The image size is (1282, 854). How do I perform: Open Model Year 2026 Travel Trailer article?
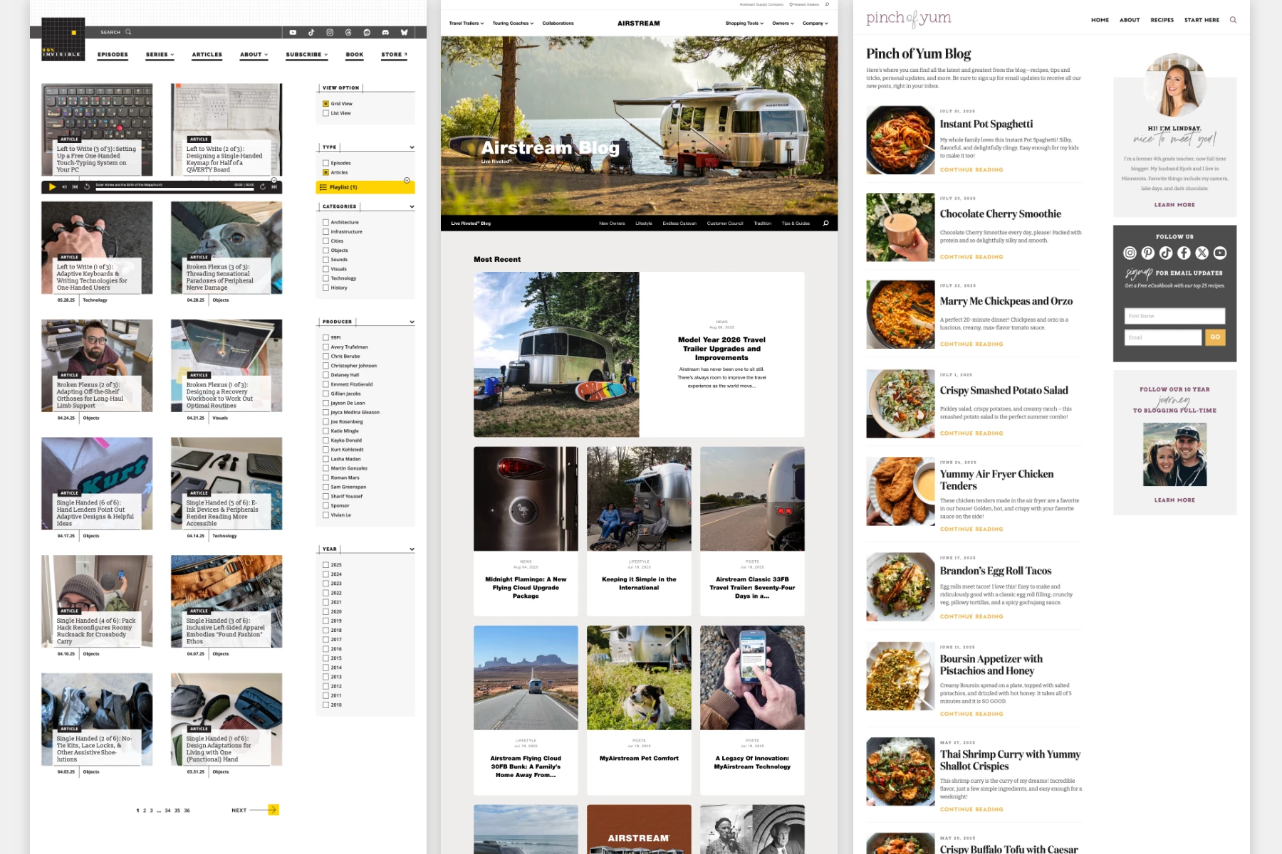pyautogui.click(x=721, y=349)
